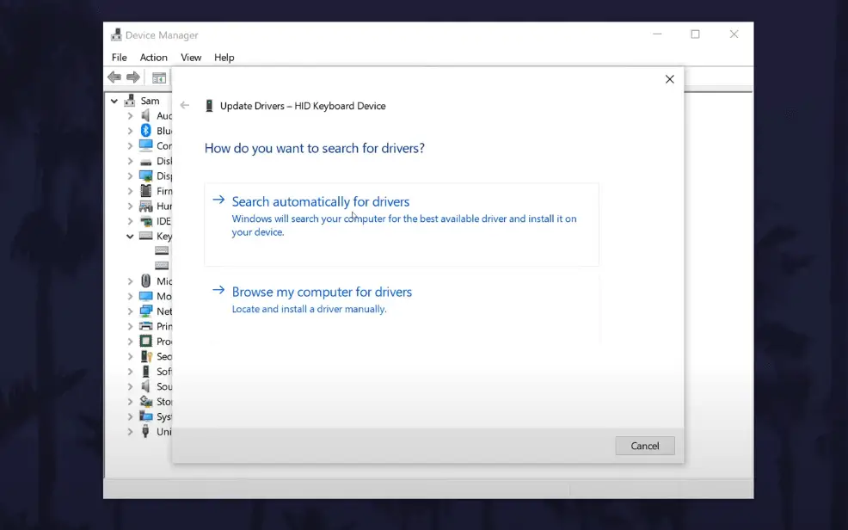
Task: Select the first keyboard device icon
Action: click(x=162, y=250)
